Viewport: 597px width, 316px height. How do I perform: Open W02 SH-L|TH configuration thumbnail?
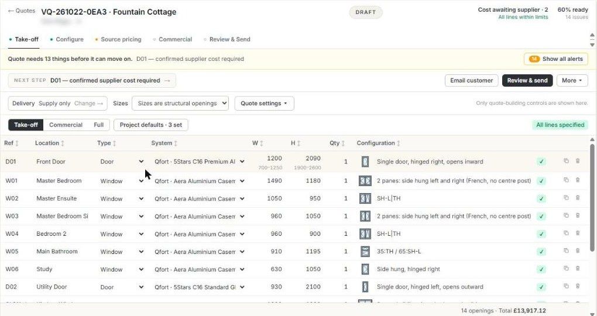pyautogui.click(x=365, y=198)
